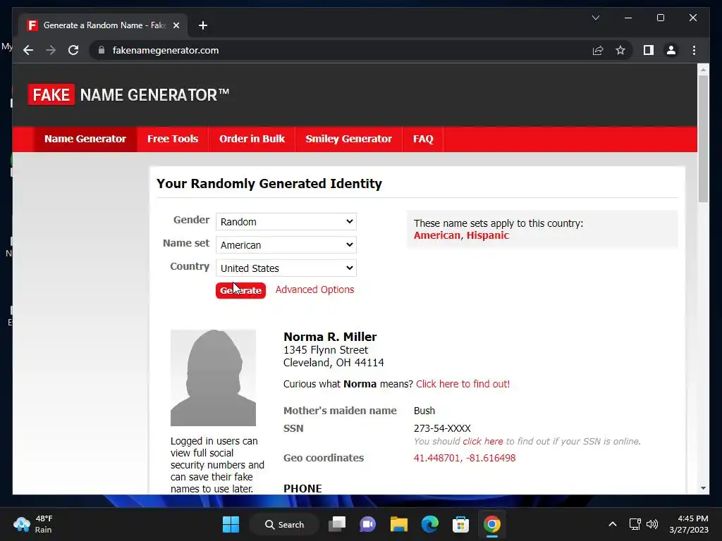
Task: Click the FAKE NAME GENERATOR logo
Action: click(128, 95)
